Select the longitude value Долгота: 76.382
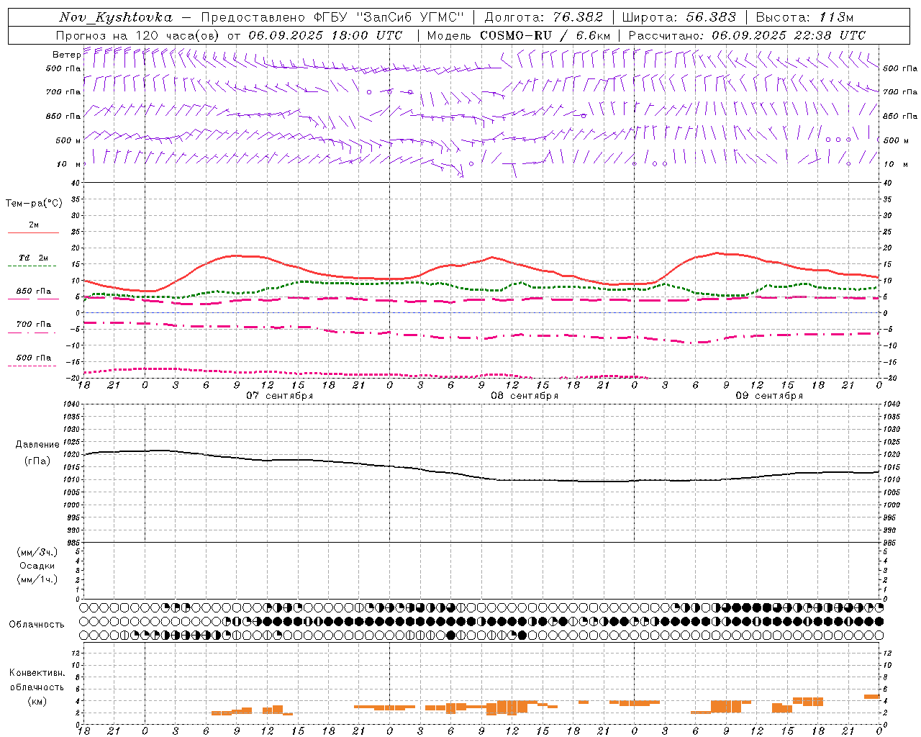The width and height of the screenshot is (921, 737). click(544, 17)
